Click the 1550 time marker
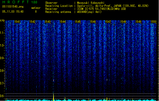 (x=153, y=22)
